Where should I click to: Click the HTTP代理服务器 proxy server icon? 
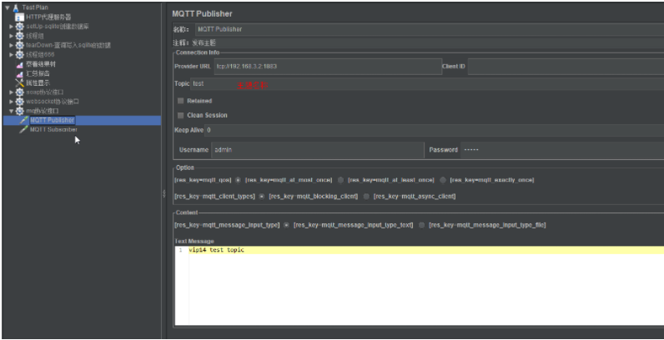click(20, 17)
